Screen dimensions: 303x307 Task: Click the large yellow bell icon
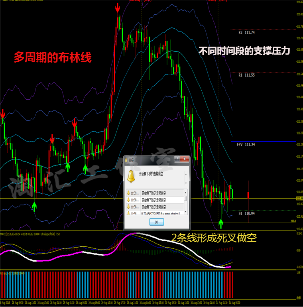(x=131, y=176)
